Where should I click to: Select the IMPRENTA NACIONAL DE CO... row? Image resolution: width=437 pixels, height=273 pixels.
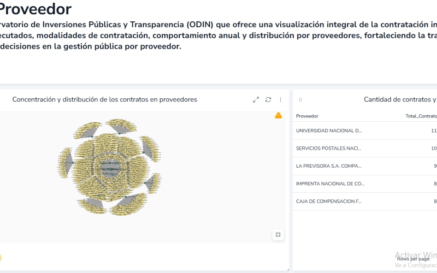coord(365,184)
